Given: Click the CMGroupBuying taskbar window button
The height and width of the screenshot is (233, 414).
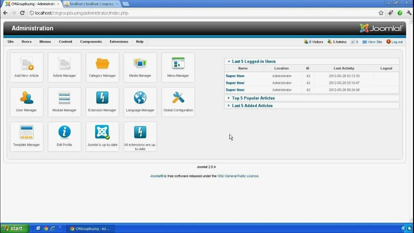Looking at the screenshot, I should 90,229.
